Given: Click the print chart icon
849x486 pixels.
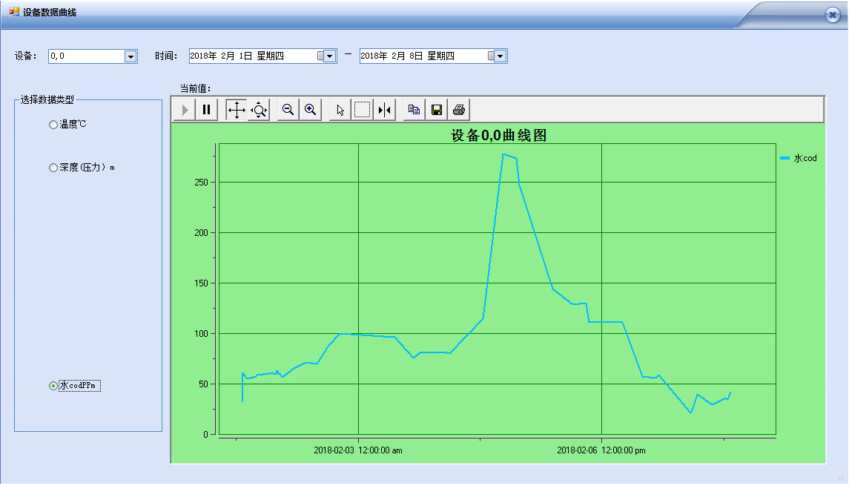Looking at the screenshot, I should 459,110.
